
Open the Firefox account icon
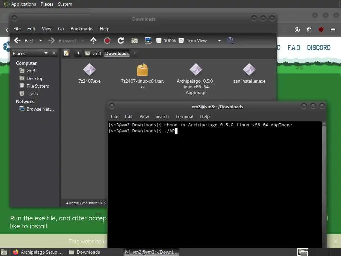tap(297, 30)
